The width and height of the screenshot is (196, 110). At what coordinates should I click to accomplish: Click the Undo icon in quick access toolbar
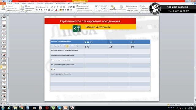tap(6, 1)
